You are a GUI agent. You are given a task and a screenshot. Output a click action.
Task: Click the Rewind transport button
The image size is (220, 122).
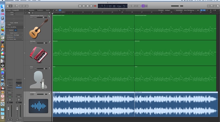point(80,6)
